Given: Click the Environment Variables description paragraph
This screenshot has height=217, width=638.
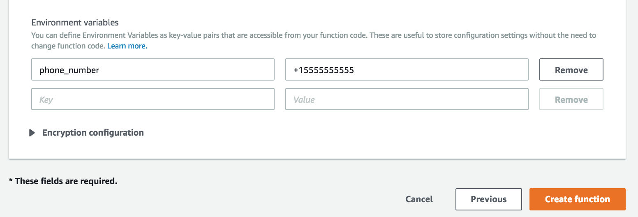Looking at the screenshot, I should pyautogui.click(x=314, y=41).
